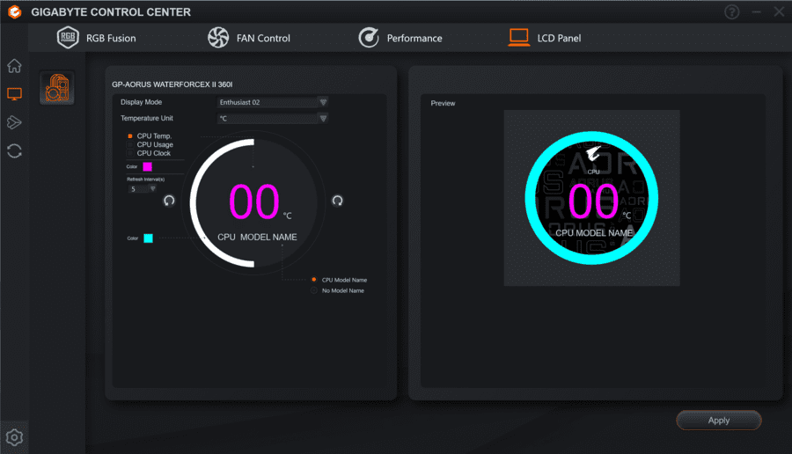Open the Refresh Interval dropdown showing 5
Screen dimensions: 792x454
pyautogui.click(x=141, y=189)
